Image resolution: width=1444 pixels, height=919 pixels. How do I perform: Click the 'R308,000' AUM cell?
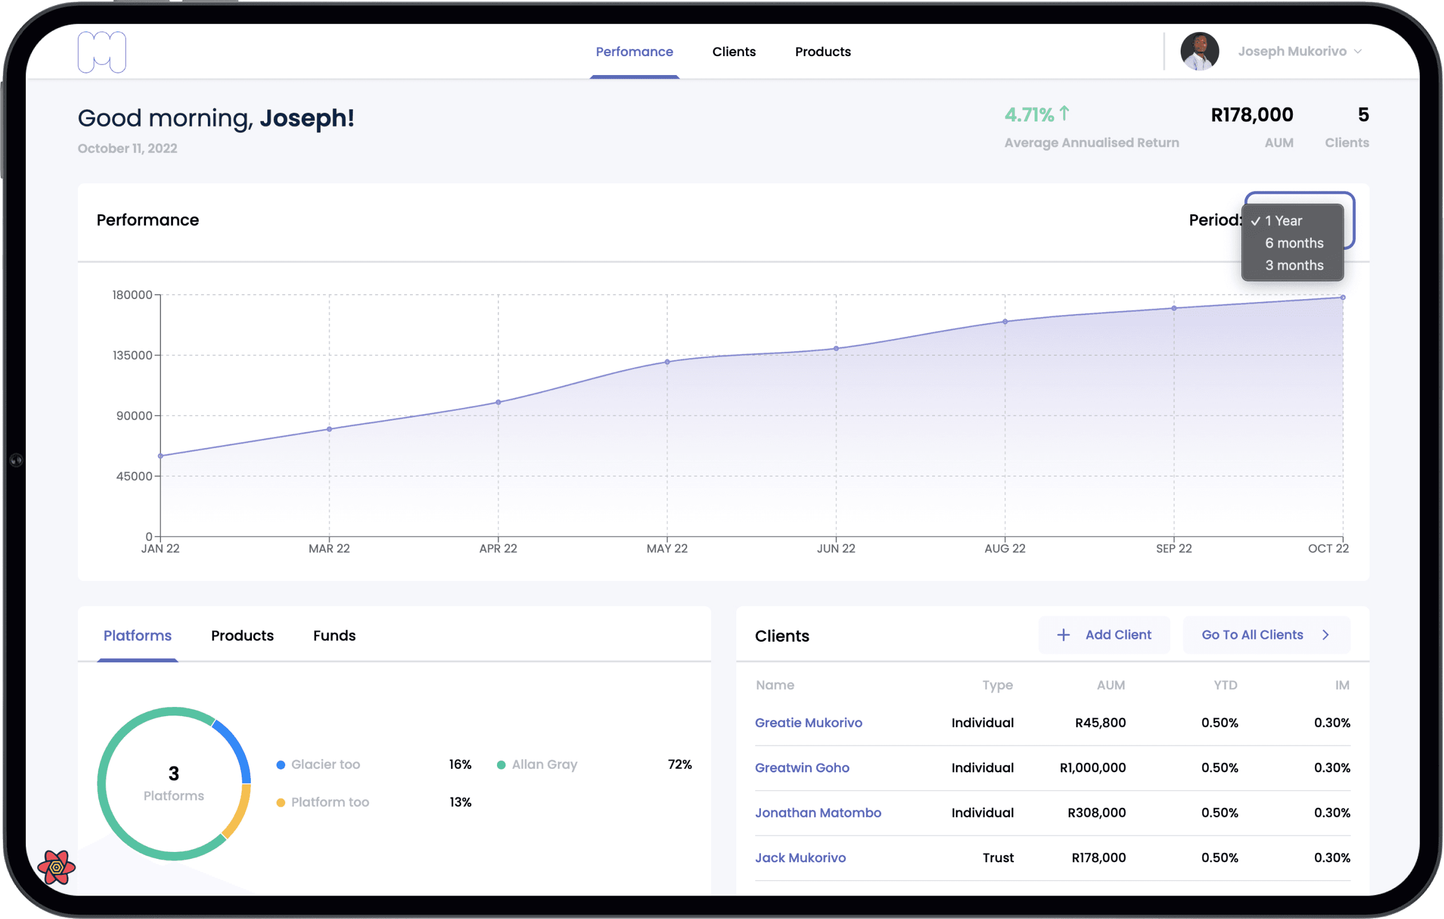pos(1096,813)
